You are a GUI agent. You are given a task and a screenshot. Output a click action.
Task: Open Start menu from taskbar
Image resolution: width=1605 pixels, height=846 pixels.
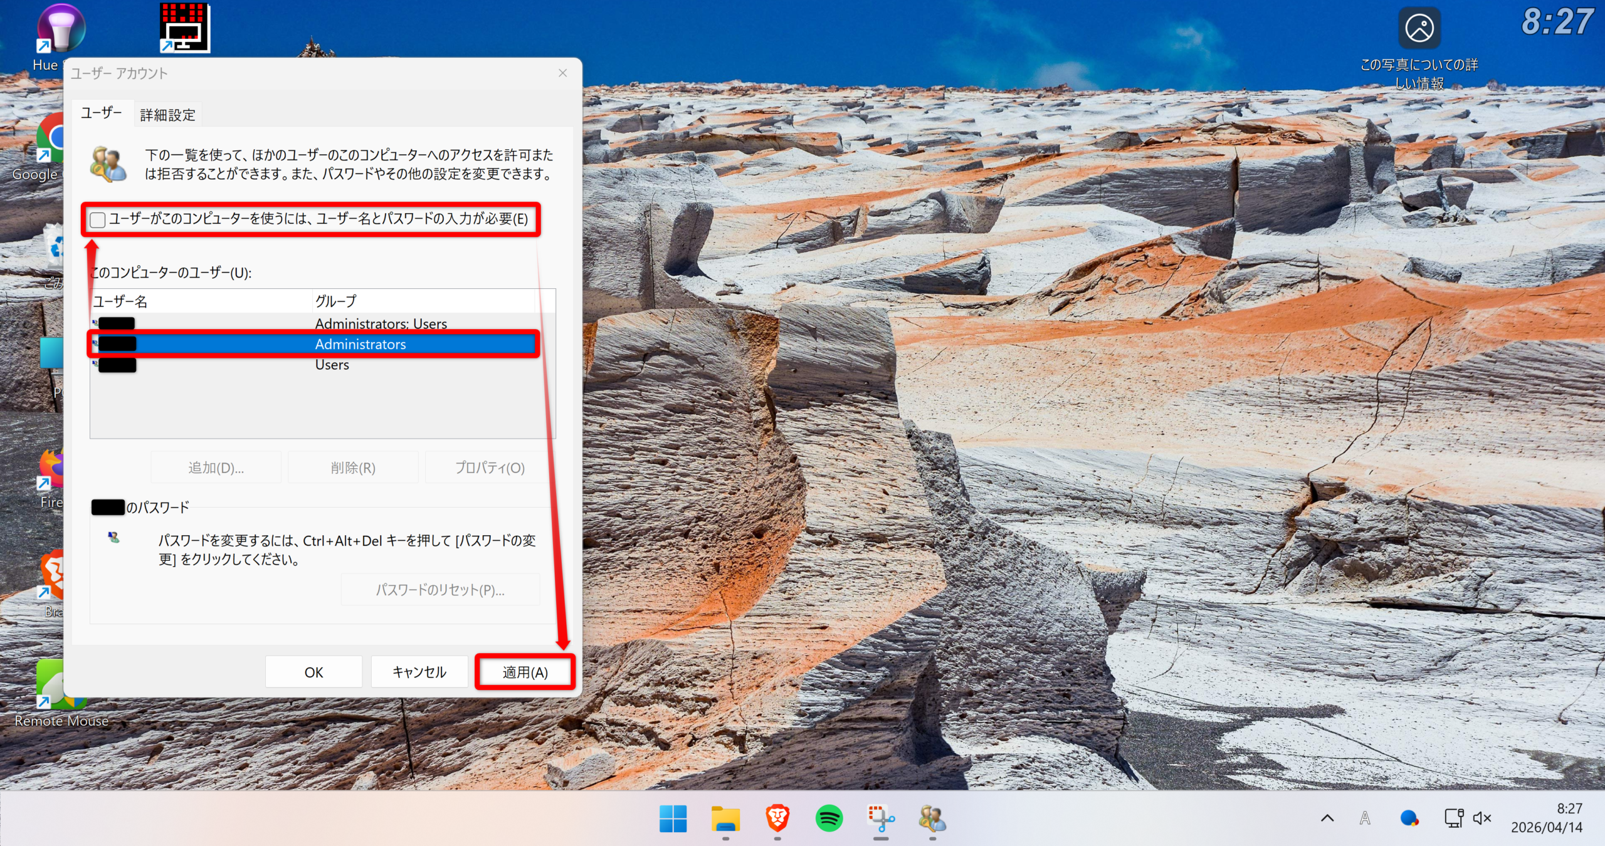(x=673, y=818)
